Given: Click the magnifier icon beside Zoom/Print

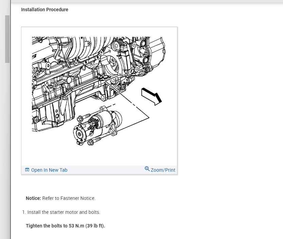Looking at the screenshot, I should pyautogui.click(x=147, y=169).
